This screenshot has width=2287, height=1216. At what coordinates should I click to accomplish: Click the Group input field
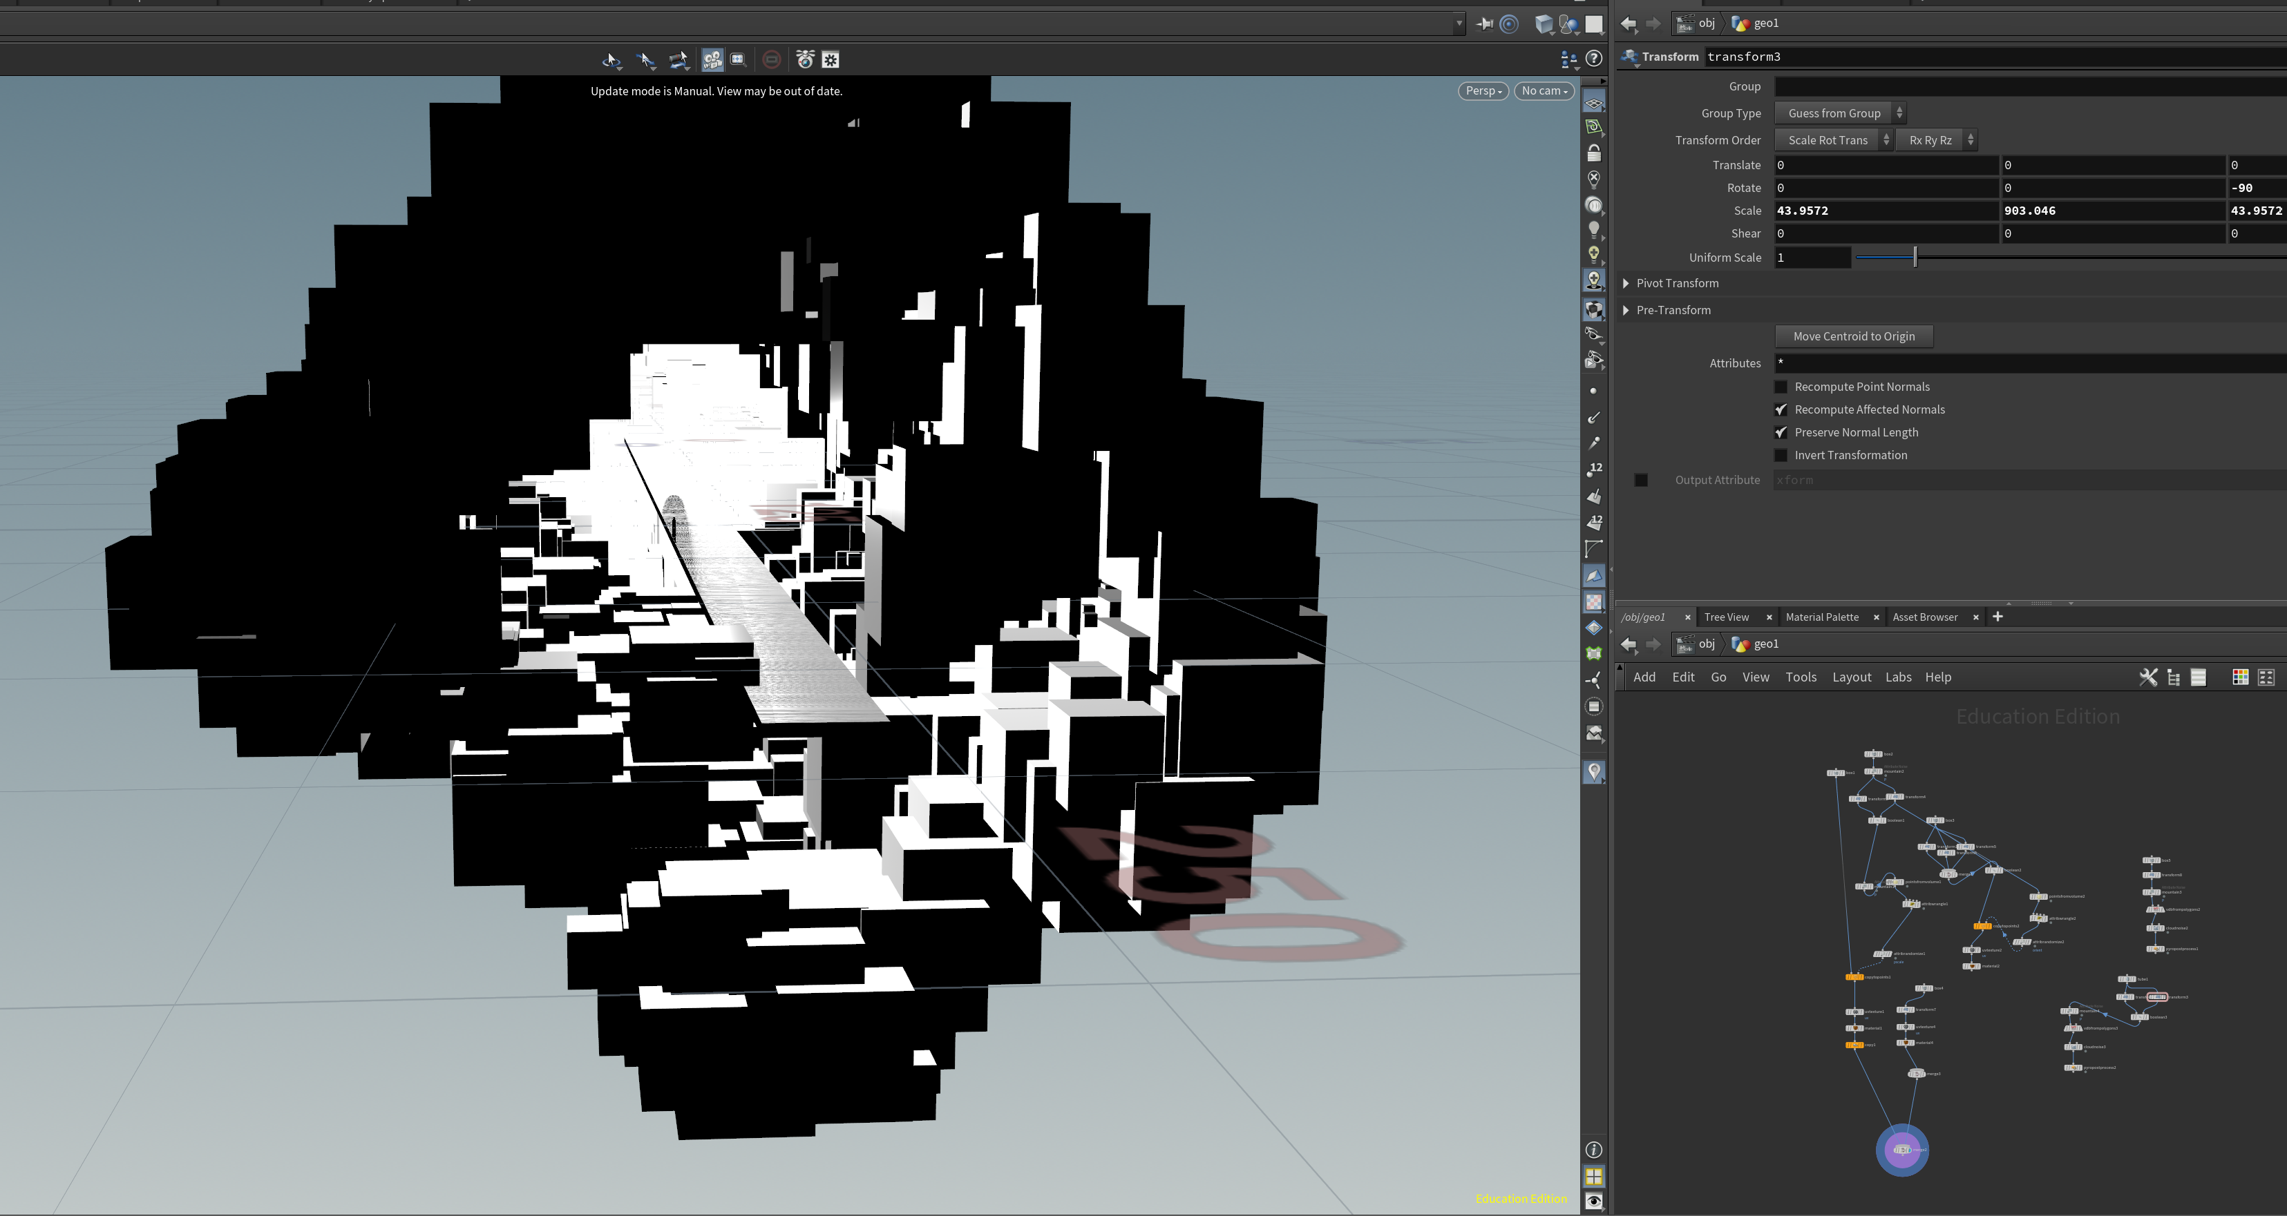pos(2031,86)
